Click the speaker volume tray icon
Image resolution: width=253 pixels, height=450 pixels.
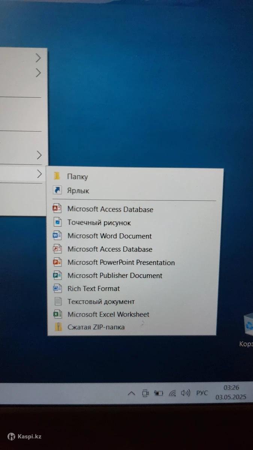click(x=186, y=393)
